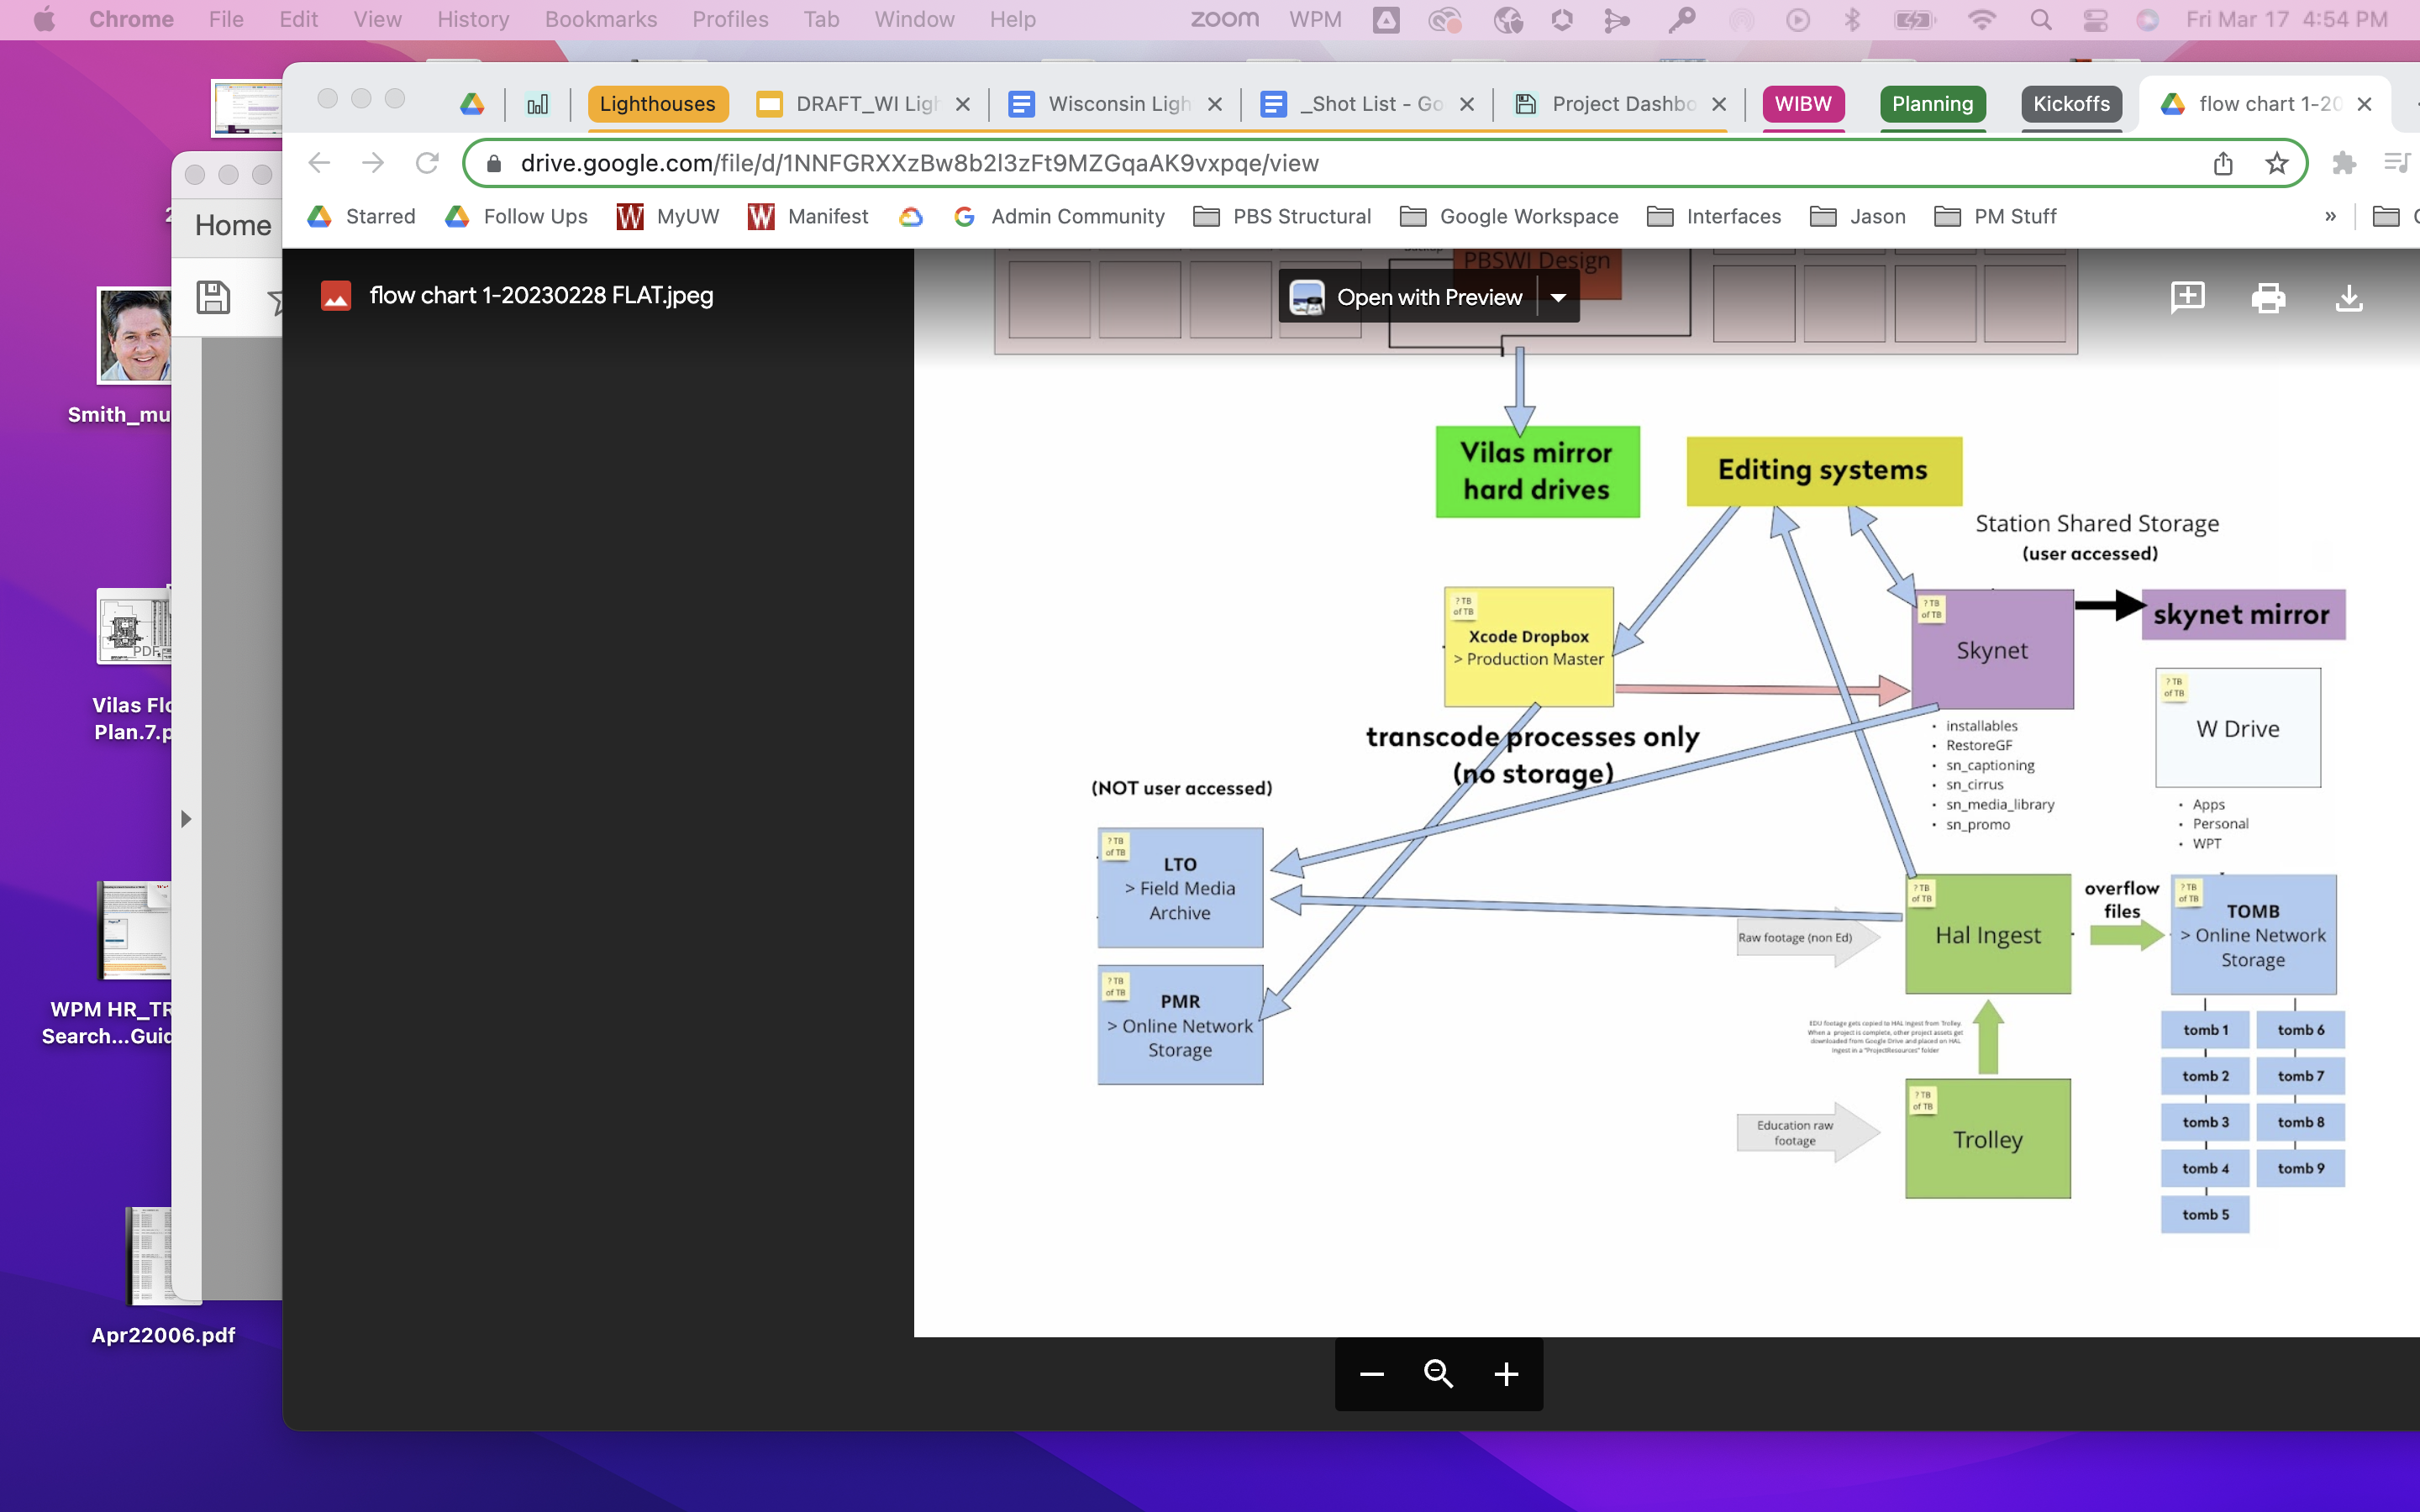Open the Profiles menu

730,19
